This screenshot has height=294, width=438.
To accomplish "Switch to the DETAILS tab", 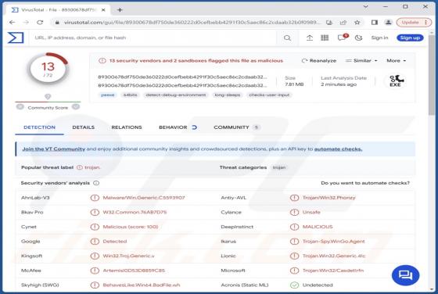I will (83, 127).
